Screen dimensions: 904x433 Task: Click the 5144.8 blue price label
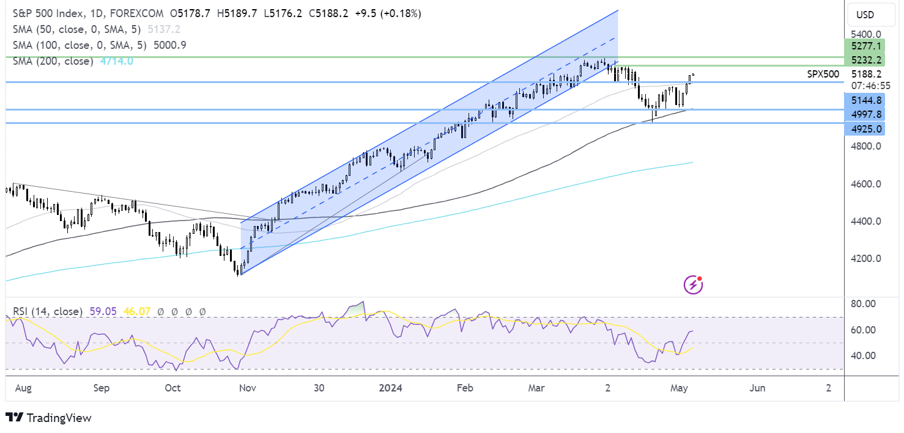coord(865,101)
